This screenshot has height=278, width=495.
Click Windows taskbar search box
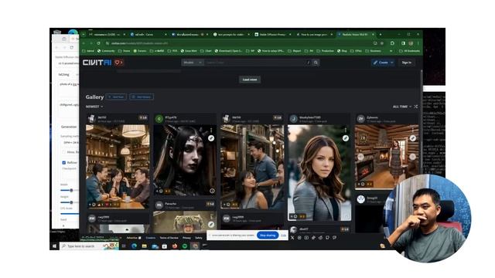pyautogui.click(x=89, y=246)
